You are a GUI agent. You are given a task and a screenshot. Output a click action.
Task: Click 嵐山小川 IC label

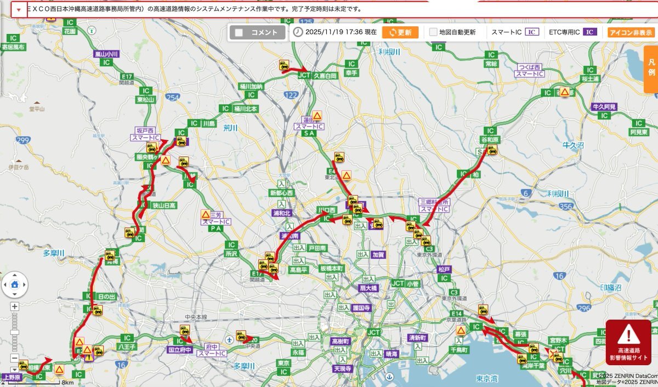(106, 54)
